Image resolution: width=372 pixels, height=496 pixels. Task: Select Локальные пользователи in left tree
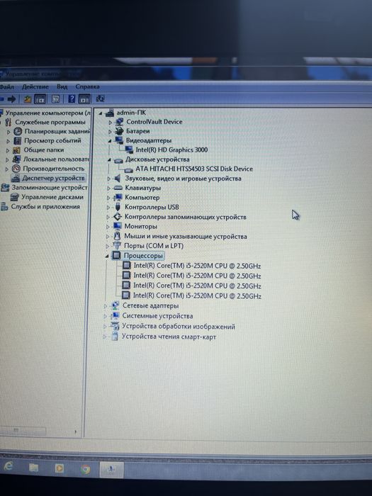(56, 159)
